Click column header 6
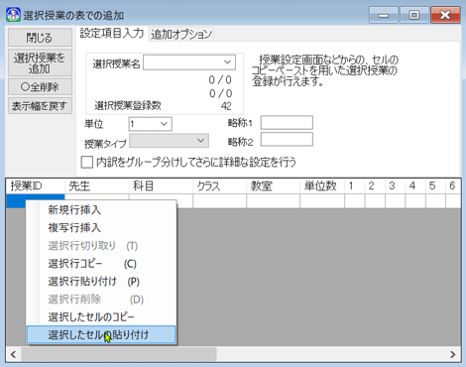 pyautogui.click(x=453, y=186)
